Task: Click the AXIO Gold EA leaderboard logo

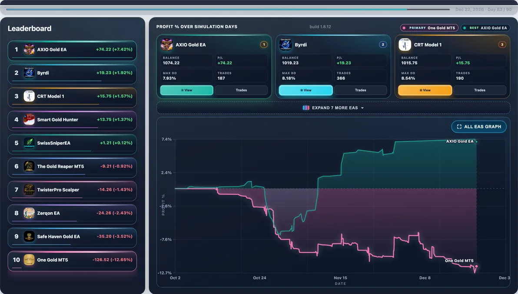Action: [x=29, y=50]
